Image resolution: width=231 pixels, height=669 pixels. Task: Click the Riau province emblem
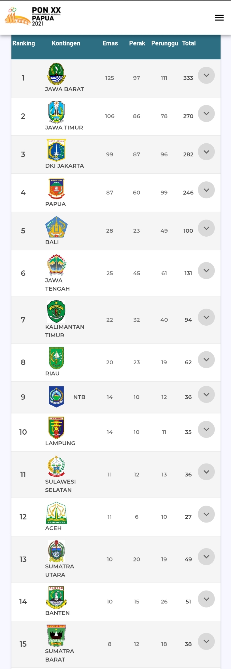56,358
